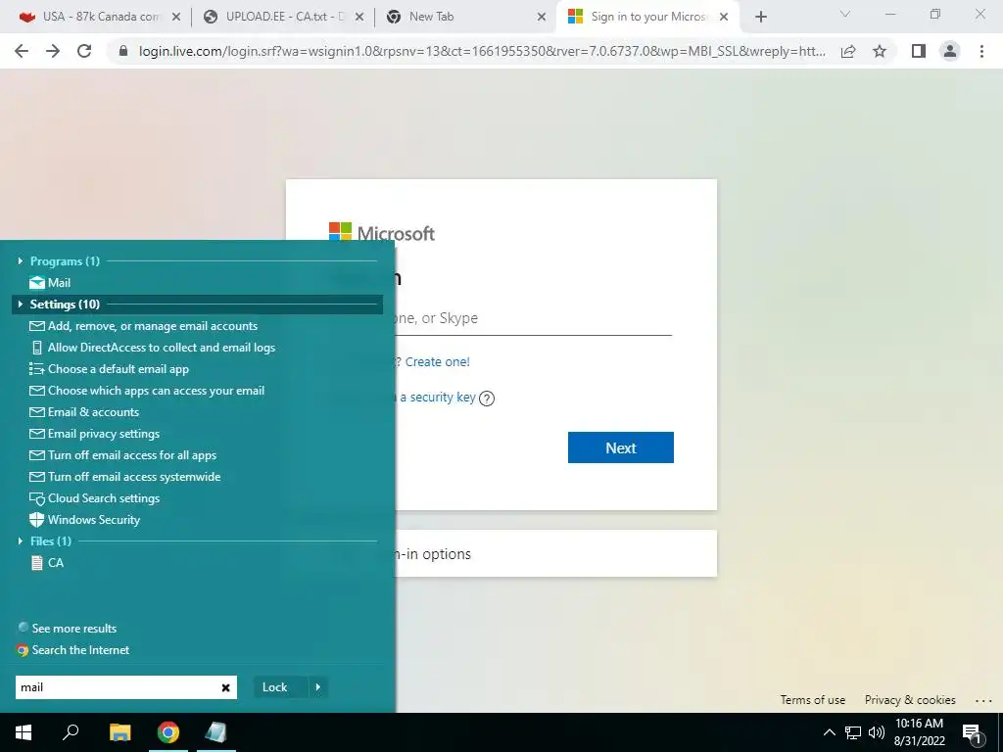Click the Windows Start button
The height and width of the screenshot is (752, 1003).
coord(24,732)
